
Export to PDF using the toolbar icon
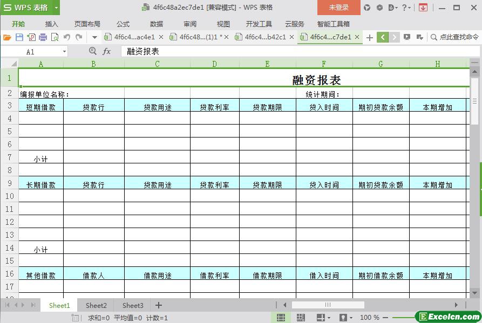[31, 37]
